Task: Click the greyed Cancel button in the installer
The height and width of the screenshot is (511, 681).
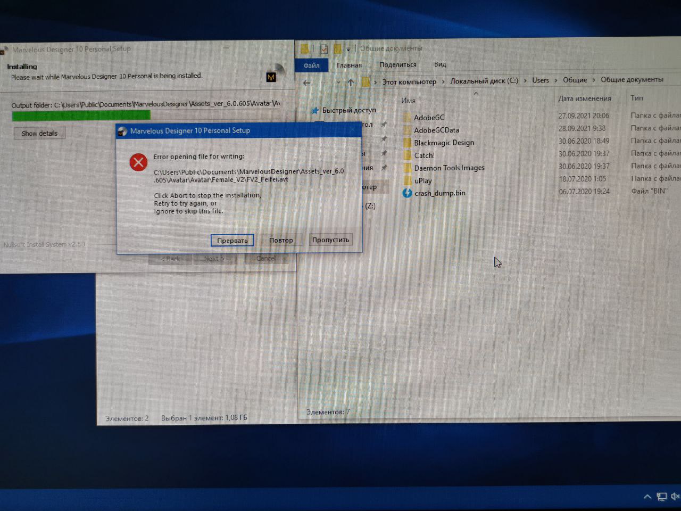Action: coord(266,258)
